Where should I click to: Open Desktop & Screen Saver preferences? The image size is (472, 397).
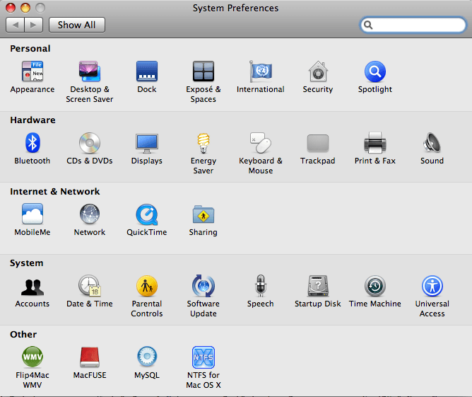coord(90,71)
